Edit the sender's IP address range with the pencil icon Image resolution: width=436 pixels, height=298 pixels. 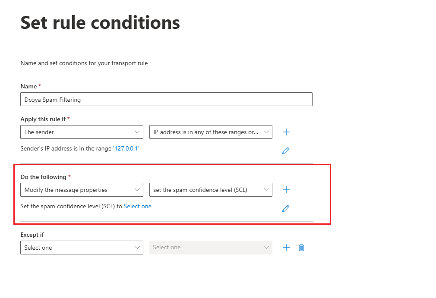(286, 151)
